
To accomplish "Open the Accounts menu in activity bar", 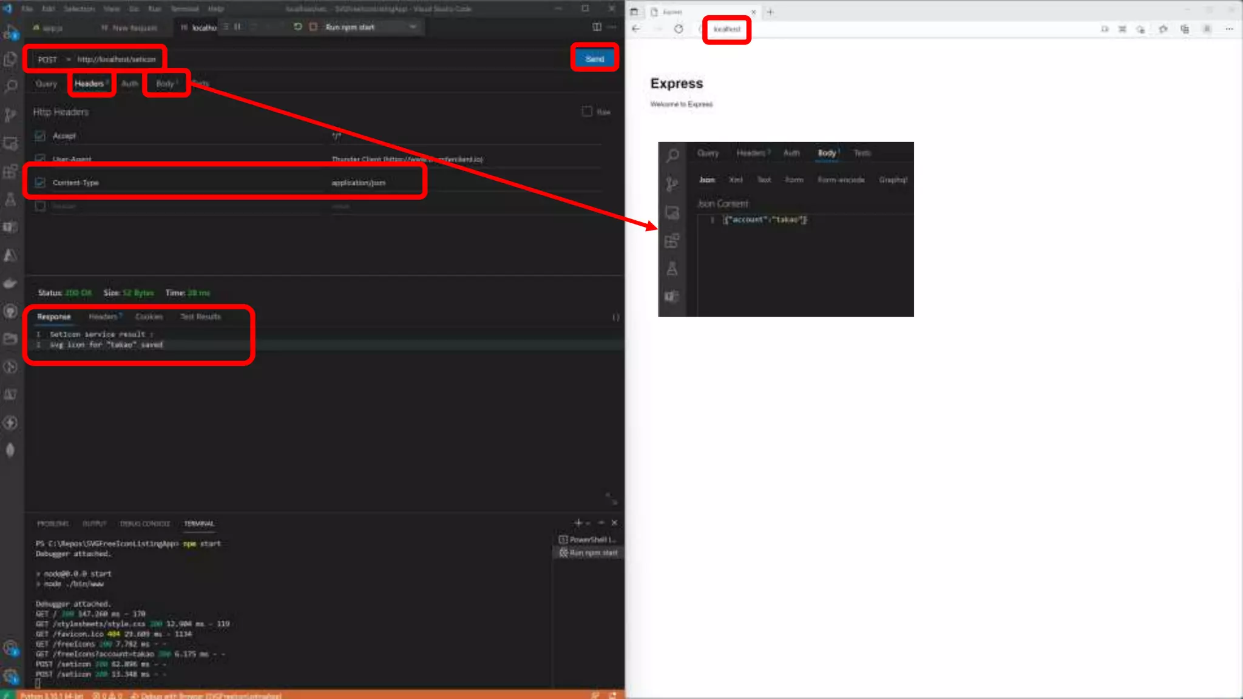I will pyautogui.click(x=10, y=649).
